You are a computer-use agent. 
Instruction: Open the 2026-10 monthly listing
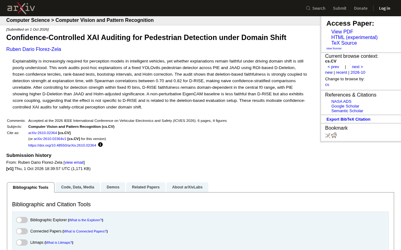[358, 72]
